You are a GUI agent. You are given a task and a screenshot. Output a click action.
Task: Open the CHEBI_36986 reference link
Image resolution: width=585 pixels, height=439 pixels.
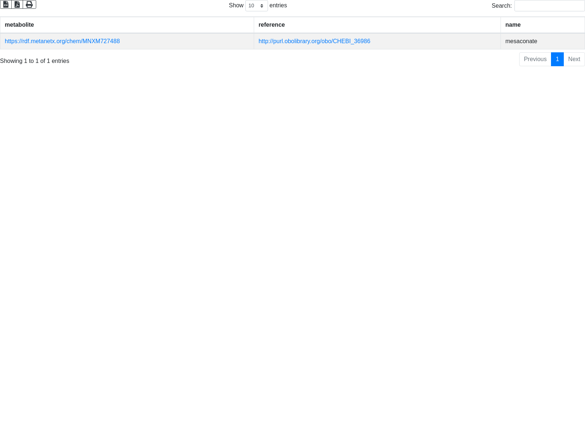[314, 41]
